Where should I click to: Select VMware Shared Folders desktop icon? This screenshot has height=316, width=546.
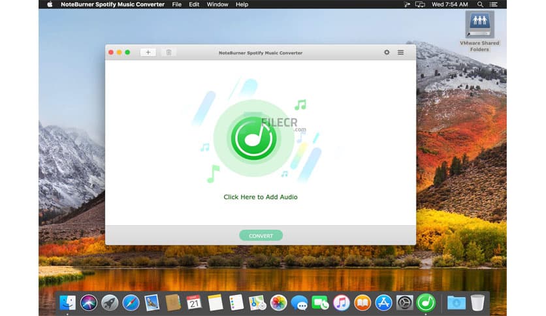pos(479,32)
